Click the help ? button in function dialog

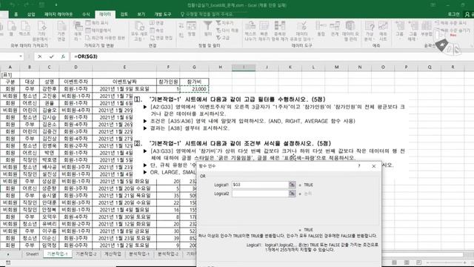click(359, 166)
